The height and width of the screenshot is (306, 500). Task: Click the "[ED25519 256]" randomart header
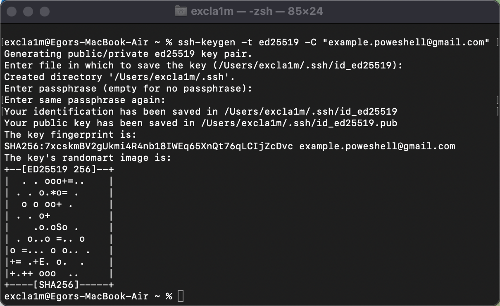[x=59, y=169]
